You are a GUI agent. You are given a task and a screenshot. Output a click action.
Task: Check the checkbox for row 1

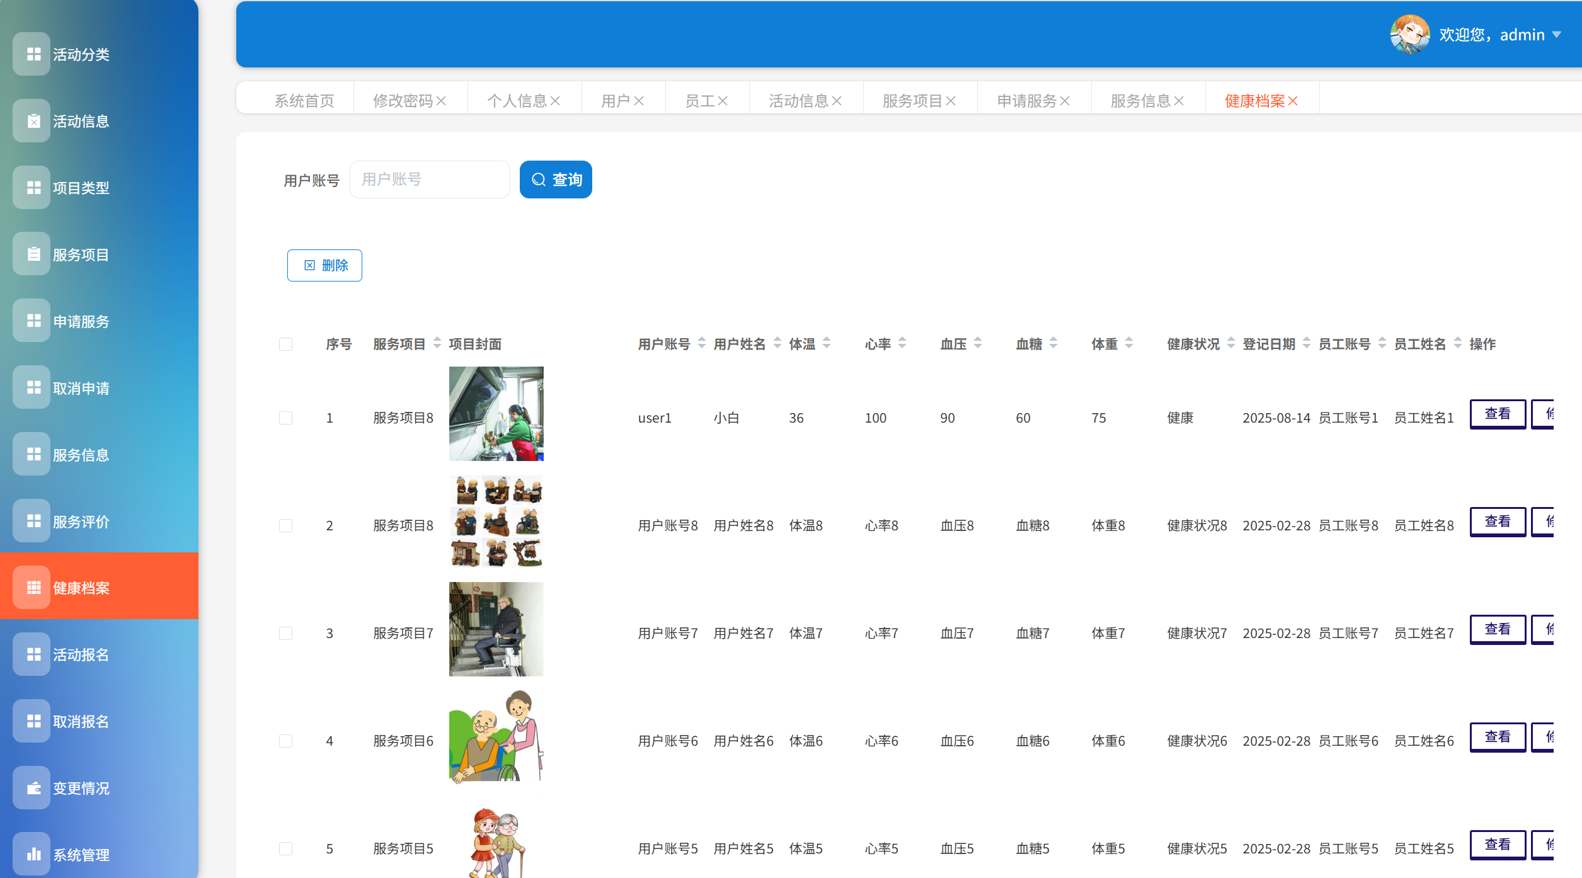[285, 418]
